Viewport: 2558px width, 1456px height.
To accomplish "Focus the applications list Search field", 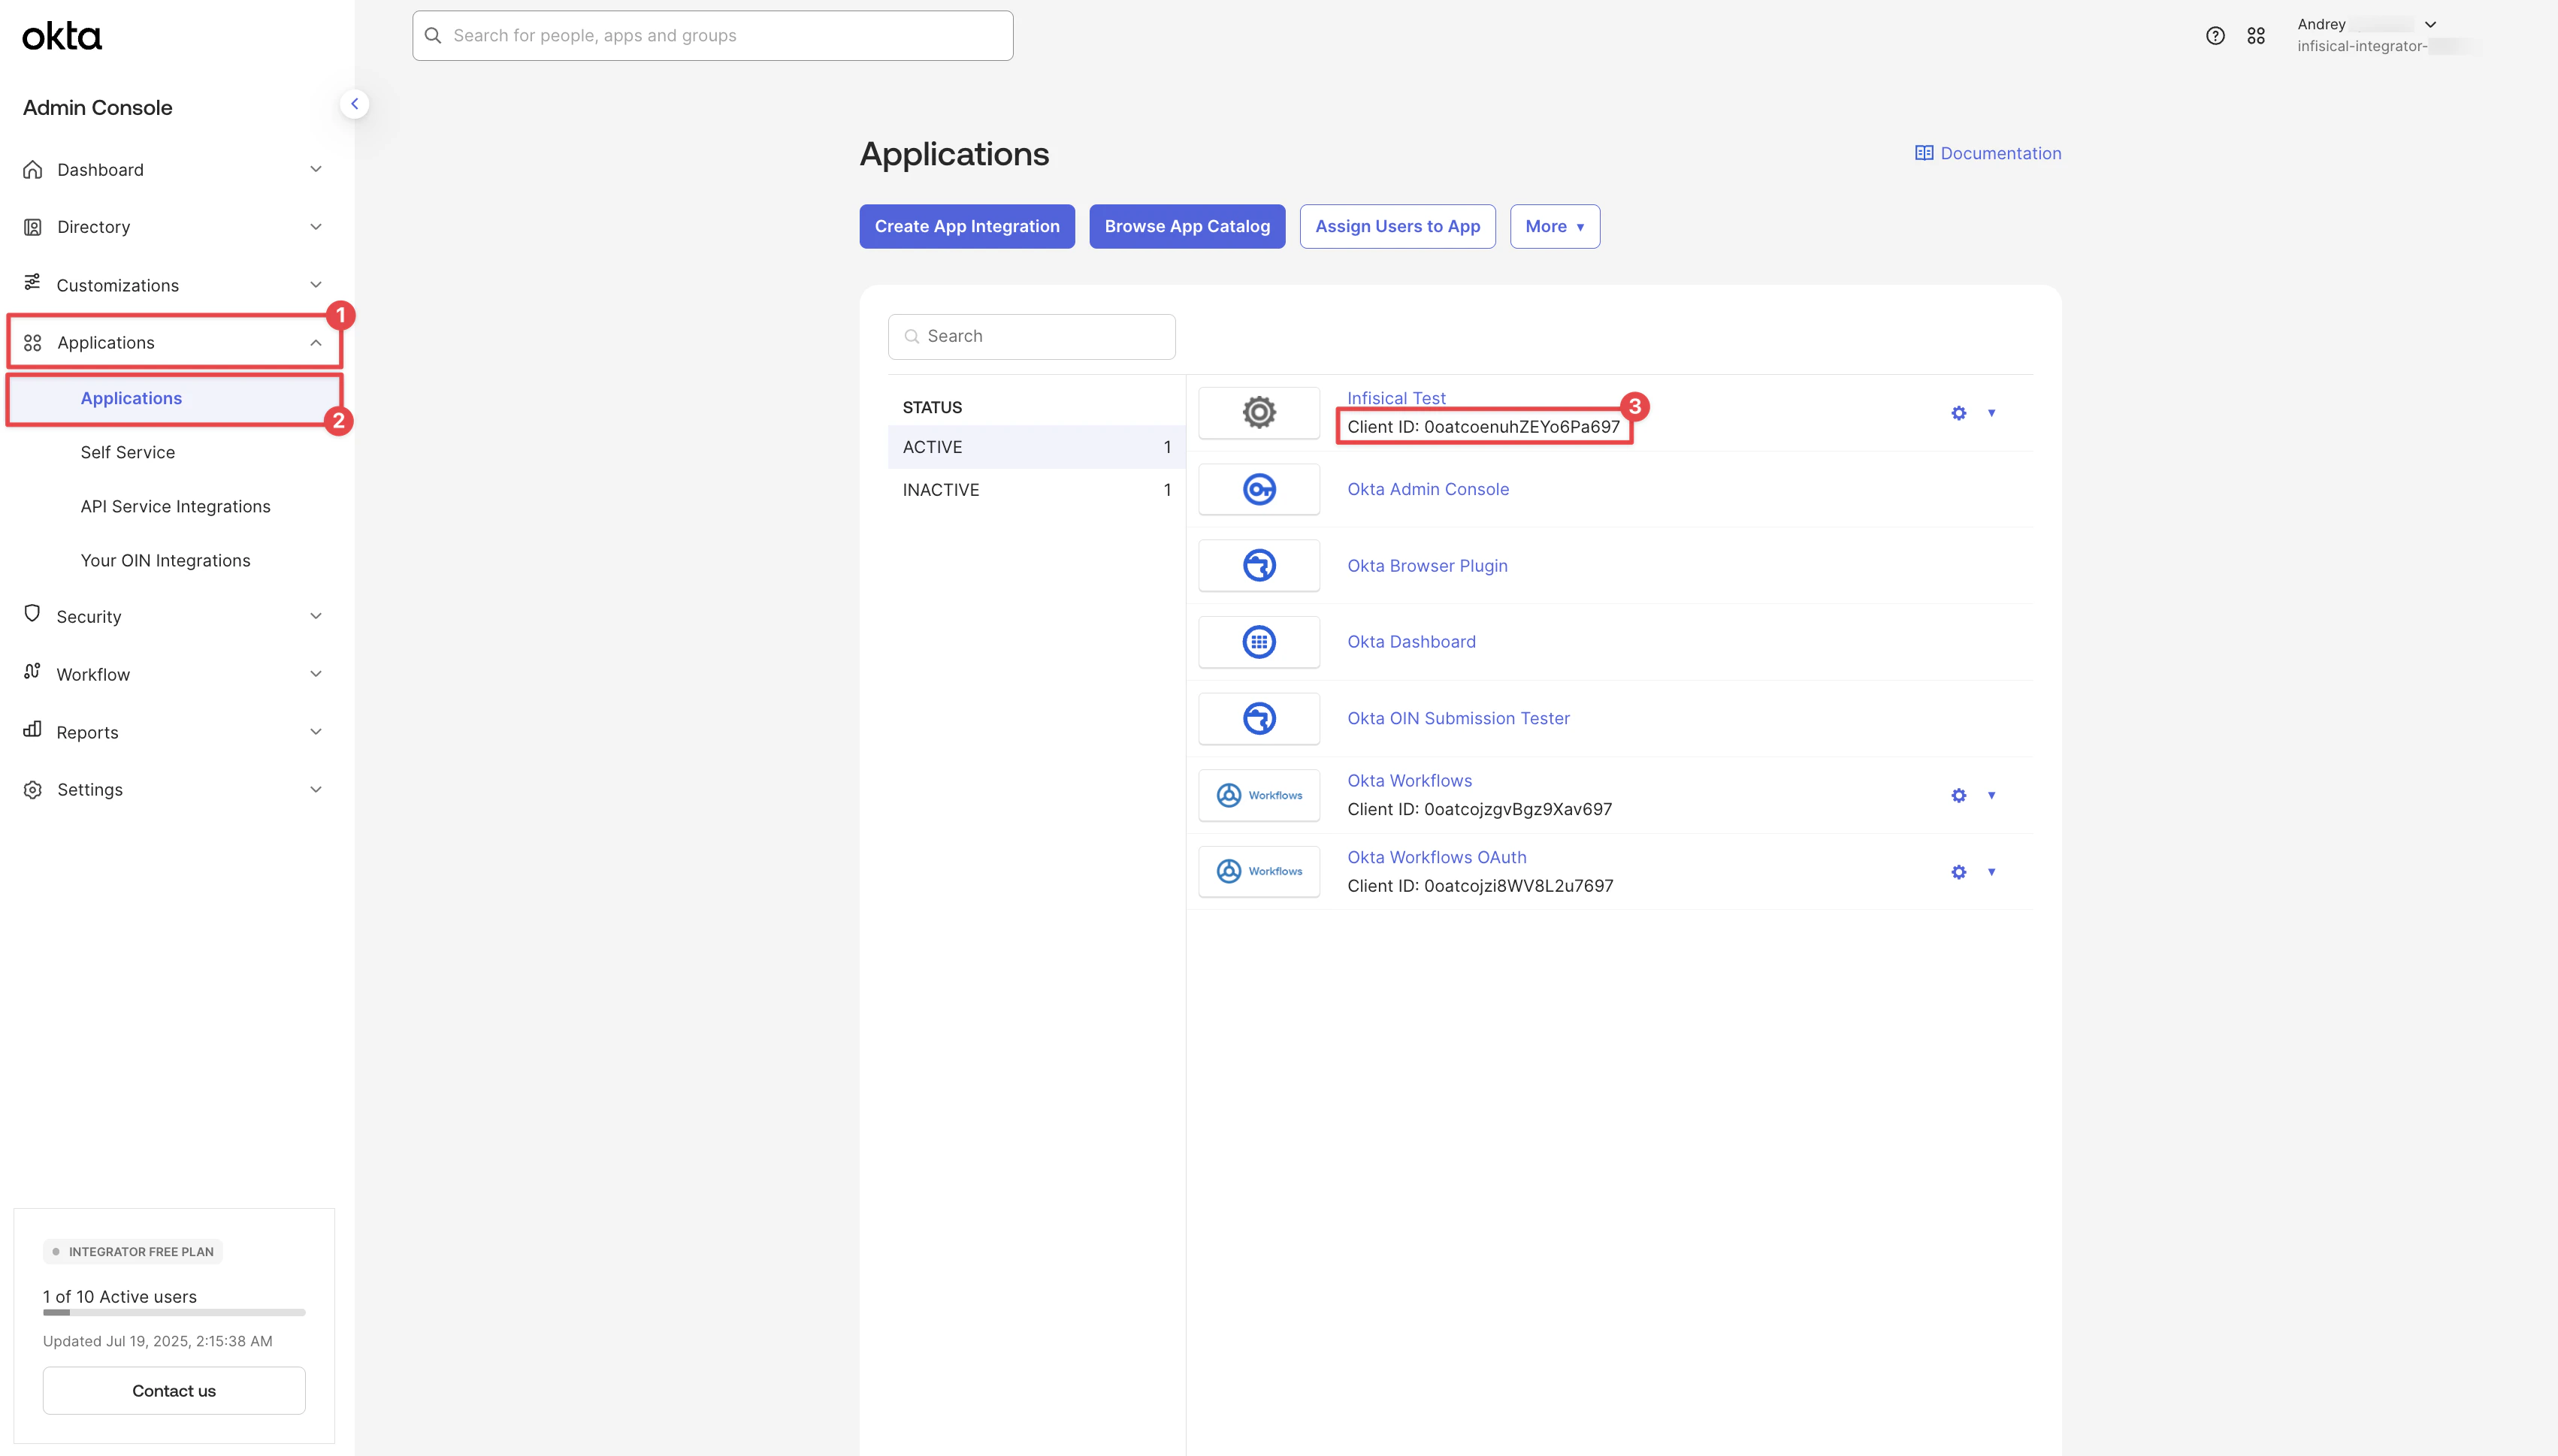I will coord(1031,337).
